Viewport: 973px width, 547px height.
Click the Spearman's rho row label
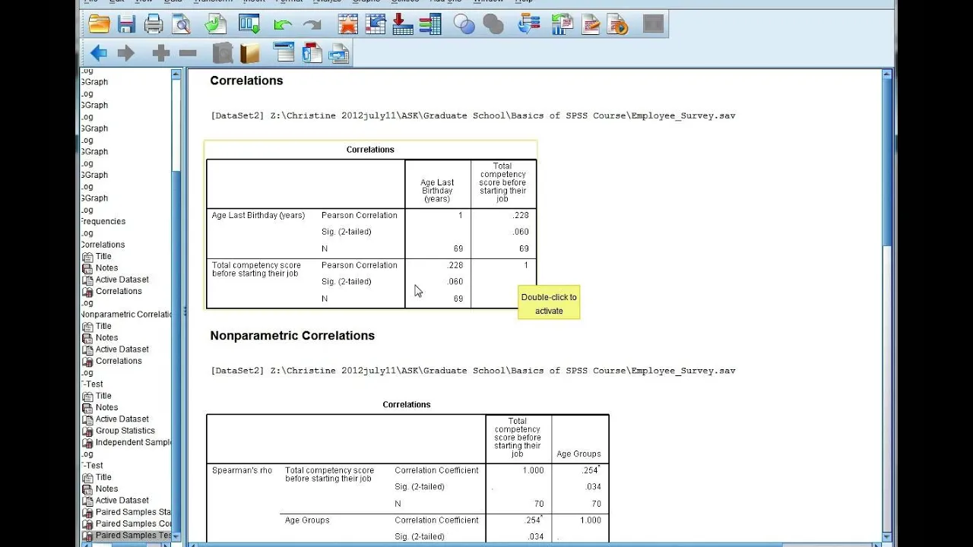[242, 470]
